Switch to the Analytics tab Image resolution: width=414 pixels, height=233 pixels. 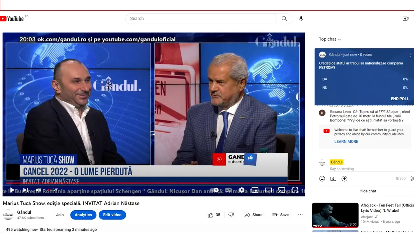(x=83, y=215)
